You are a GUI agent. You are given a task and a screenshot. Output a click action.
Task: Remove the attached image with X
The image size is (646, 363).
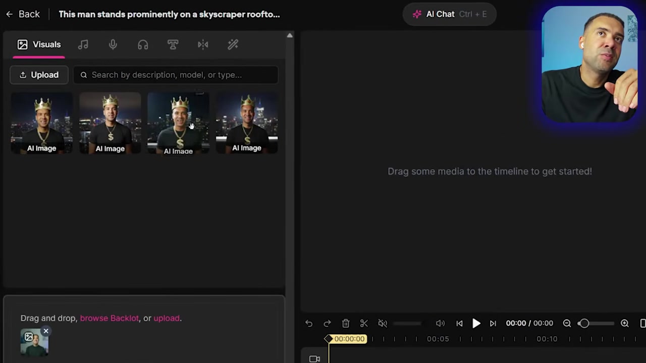coord(46,331)
